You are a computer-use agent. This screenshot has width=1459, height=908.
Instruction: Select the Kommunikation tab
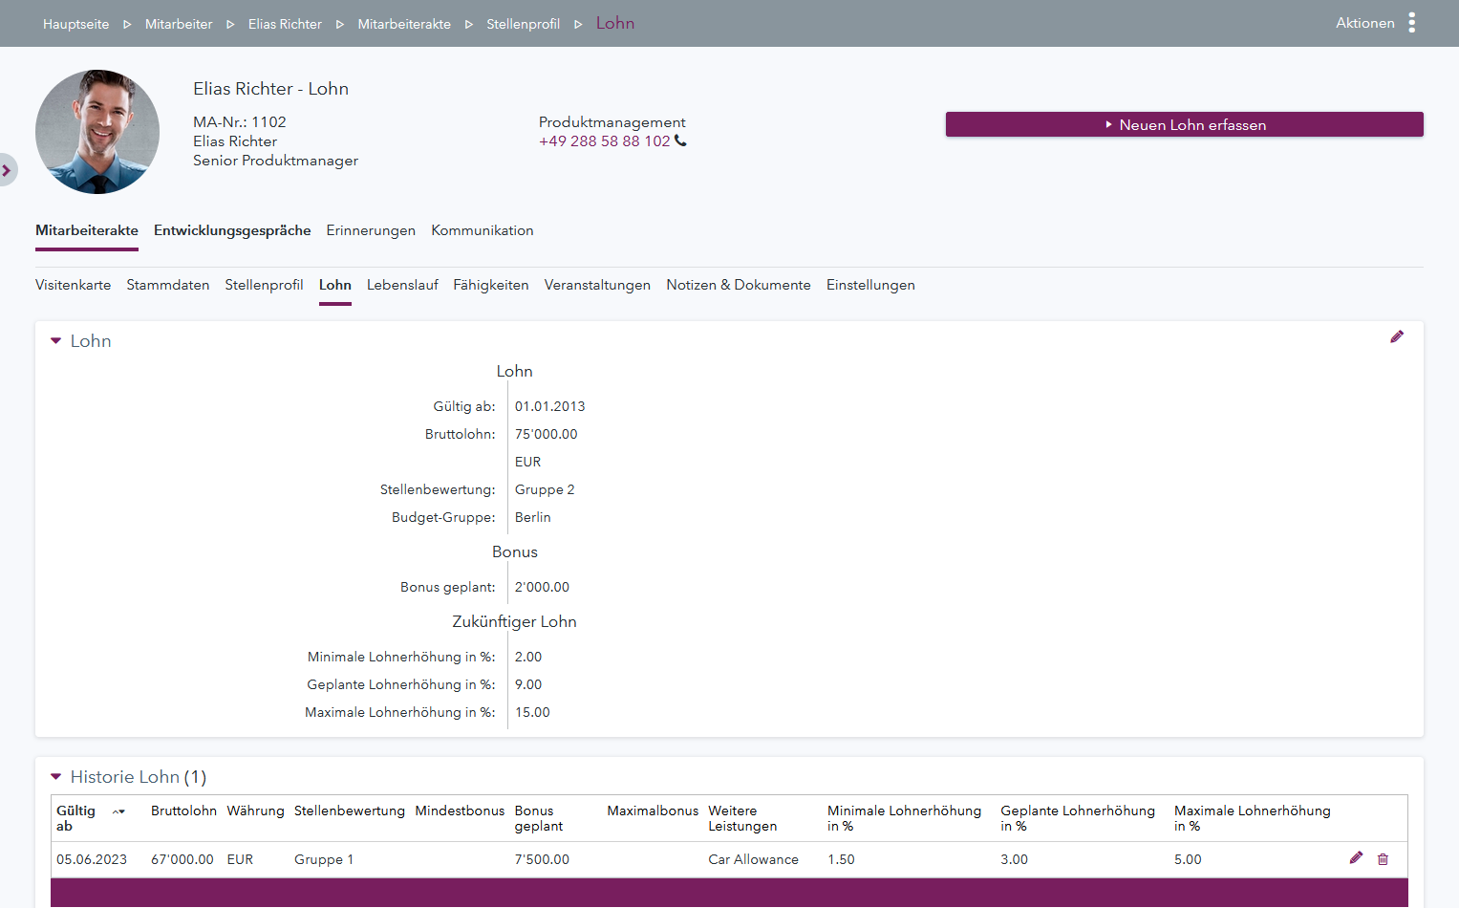(x=482, y=230)
